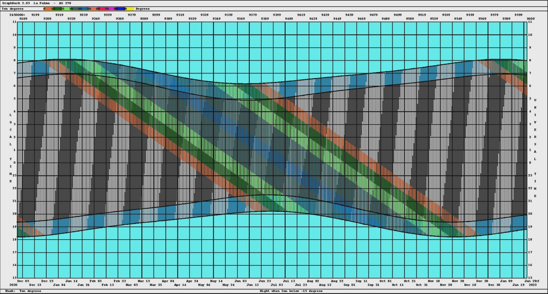Click the 'Jun 23' date axis label

(x=265, y=281)
